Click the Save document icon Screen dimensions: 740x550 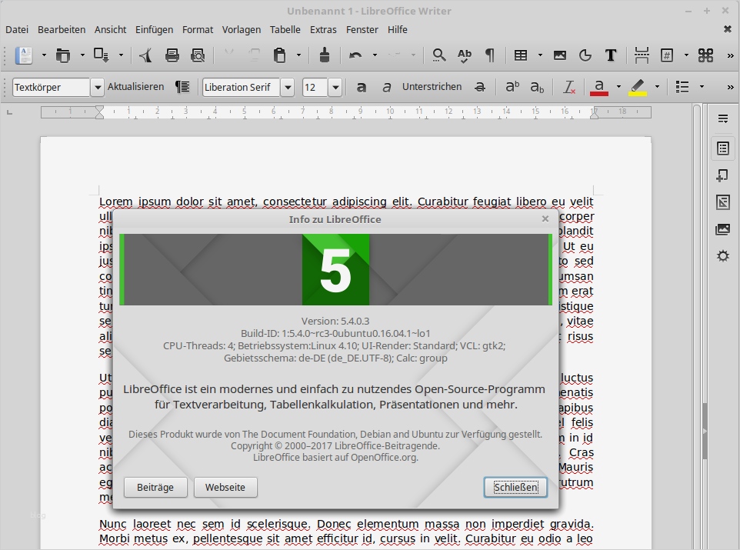tap(102, 55)
